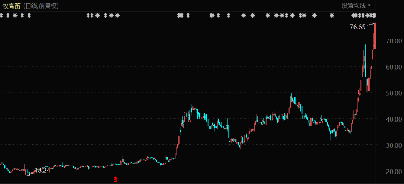Select the latest candlestick at the 76.65 peak
Screen dimensions: 404x184
pyautogui.click(x=374, y=37)
